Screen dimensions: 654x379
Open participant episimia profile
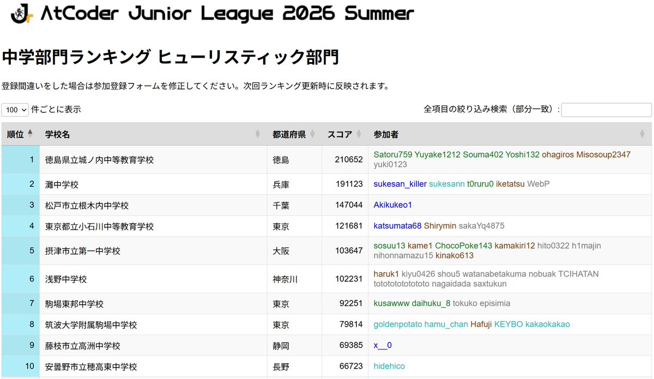point(495,303)
